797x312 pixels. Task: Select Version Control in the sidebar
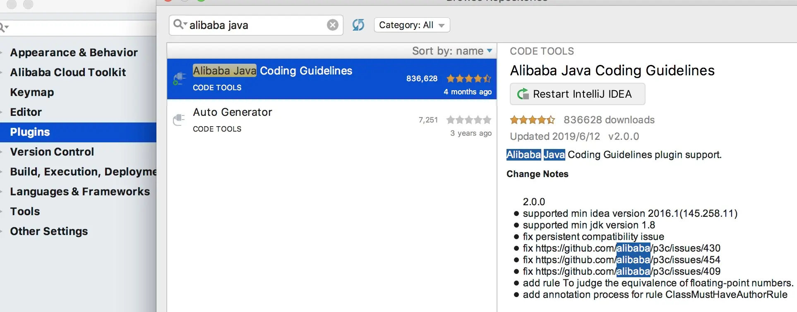click(x=52, y=152)
